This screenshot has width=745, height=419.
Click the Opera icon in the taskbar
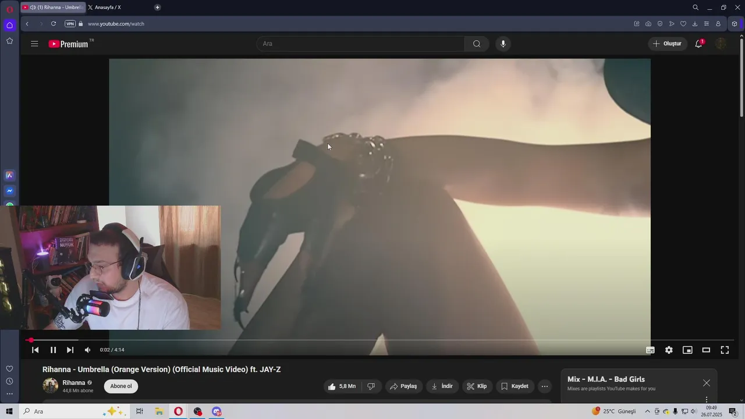(178, 411)
